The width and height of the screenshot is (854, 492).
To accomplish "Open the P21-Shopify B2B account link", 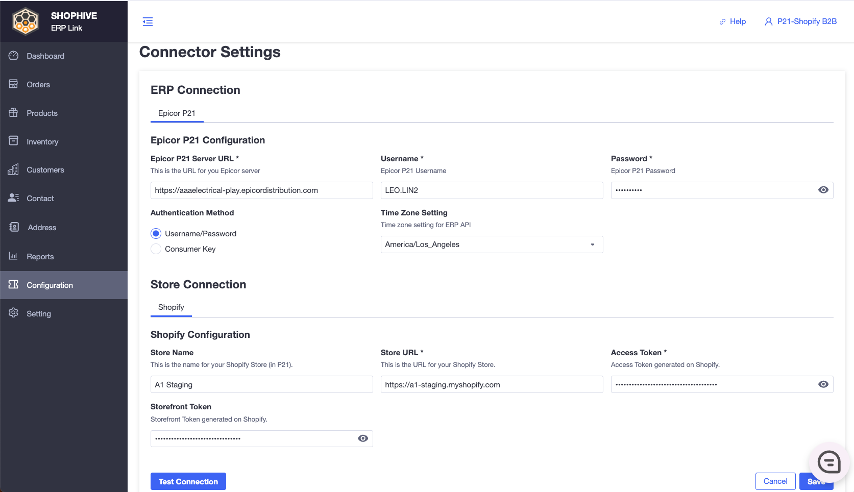I will [x=800, y=21].
